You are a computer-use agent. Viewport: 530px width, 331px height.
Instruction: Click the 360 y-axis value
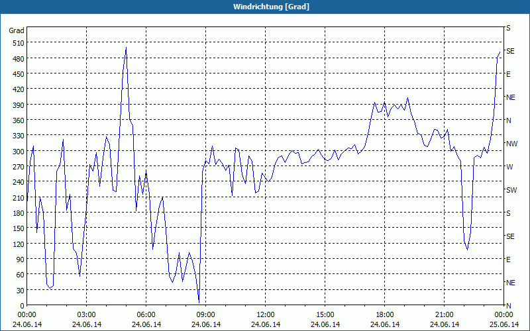(19, 120)
